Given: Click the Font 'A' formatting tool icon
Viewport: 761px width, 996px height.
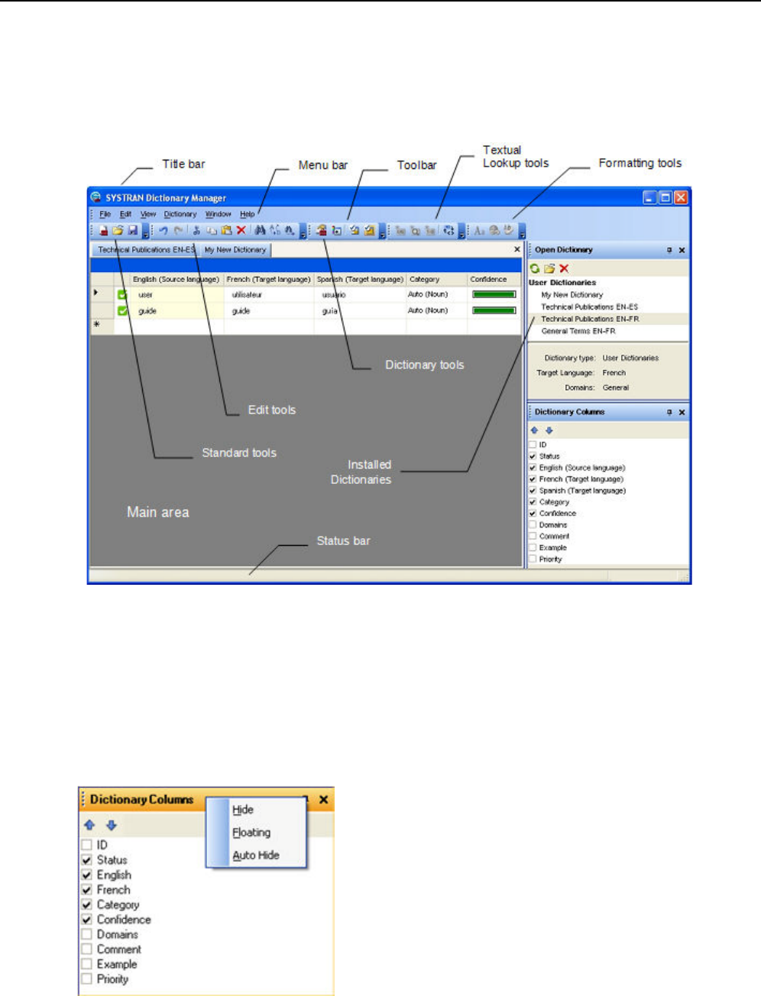Looking at the screenshot, I should 479,230.
